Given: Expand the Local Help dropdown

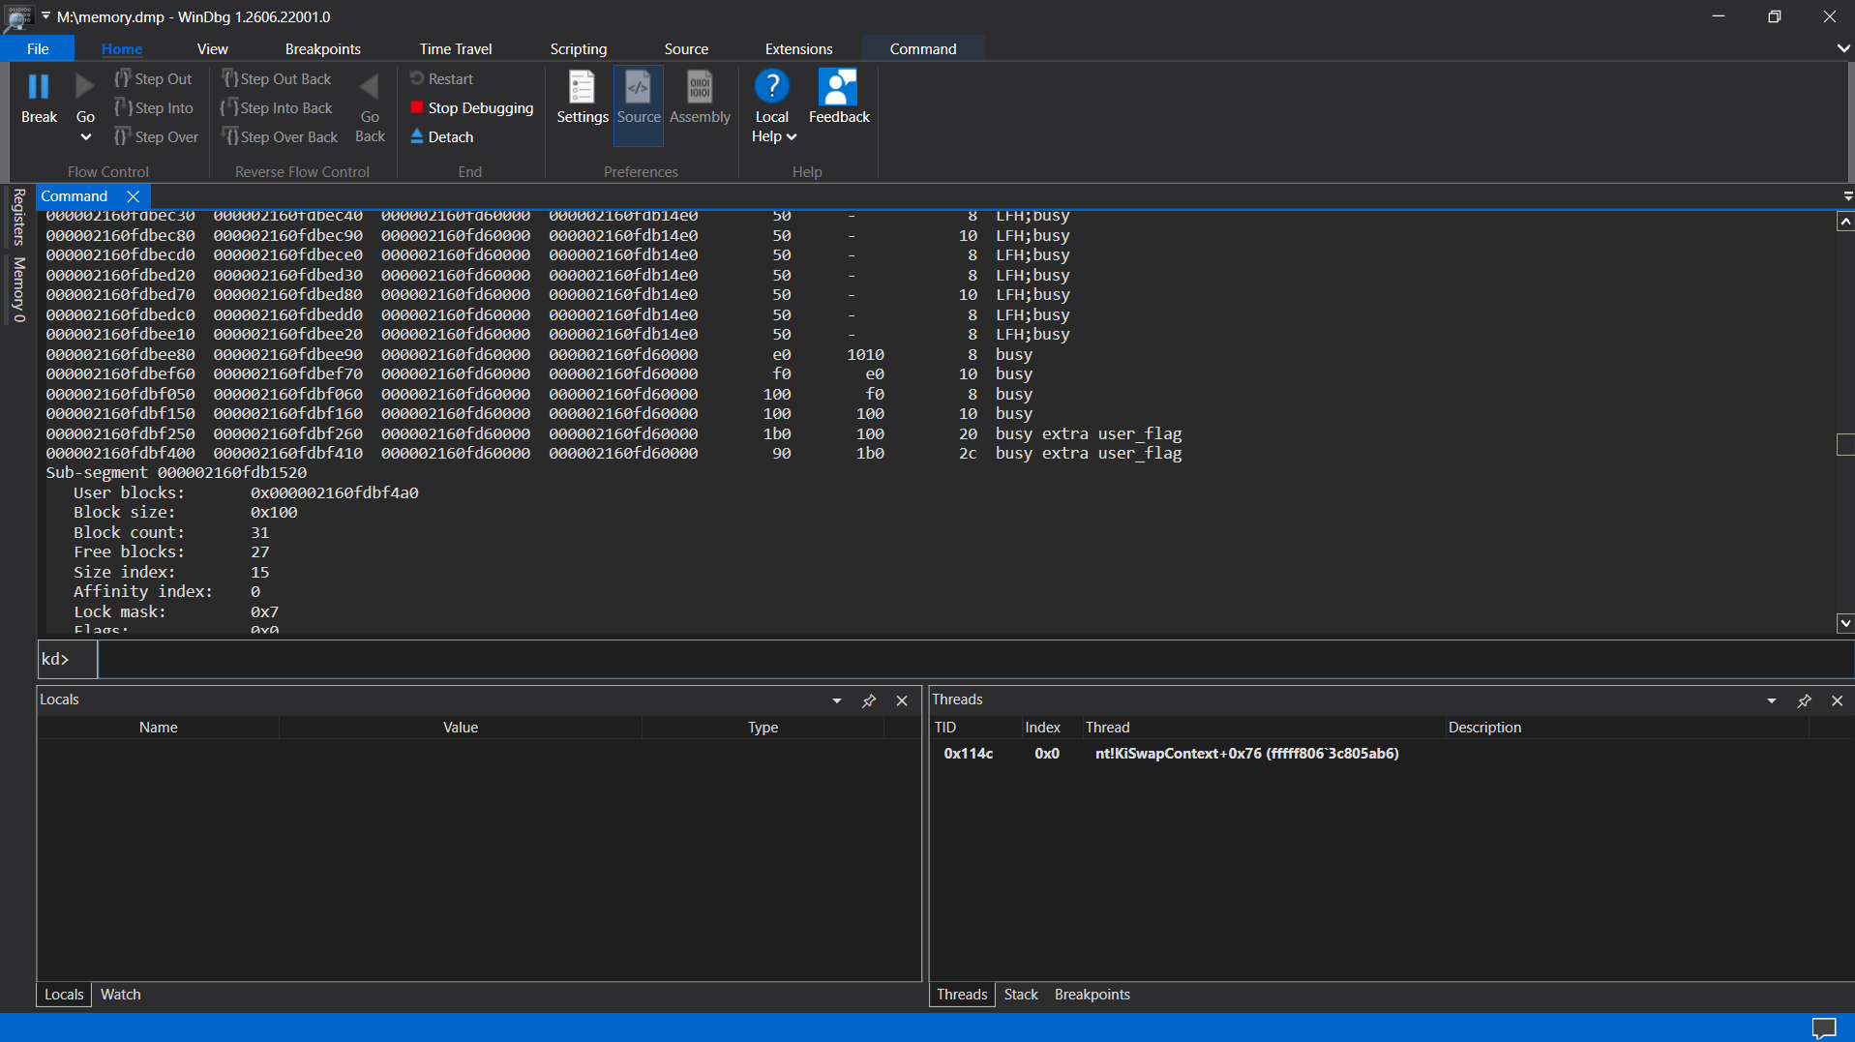Looking at the screenshot, I should 792,137.
